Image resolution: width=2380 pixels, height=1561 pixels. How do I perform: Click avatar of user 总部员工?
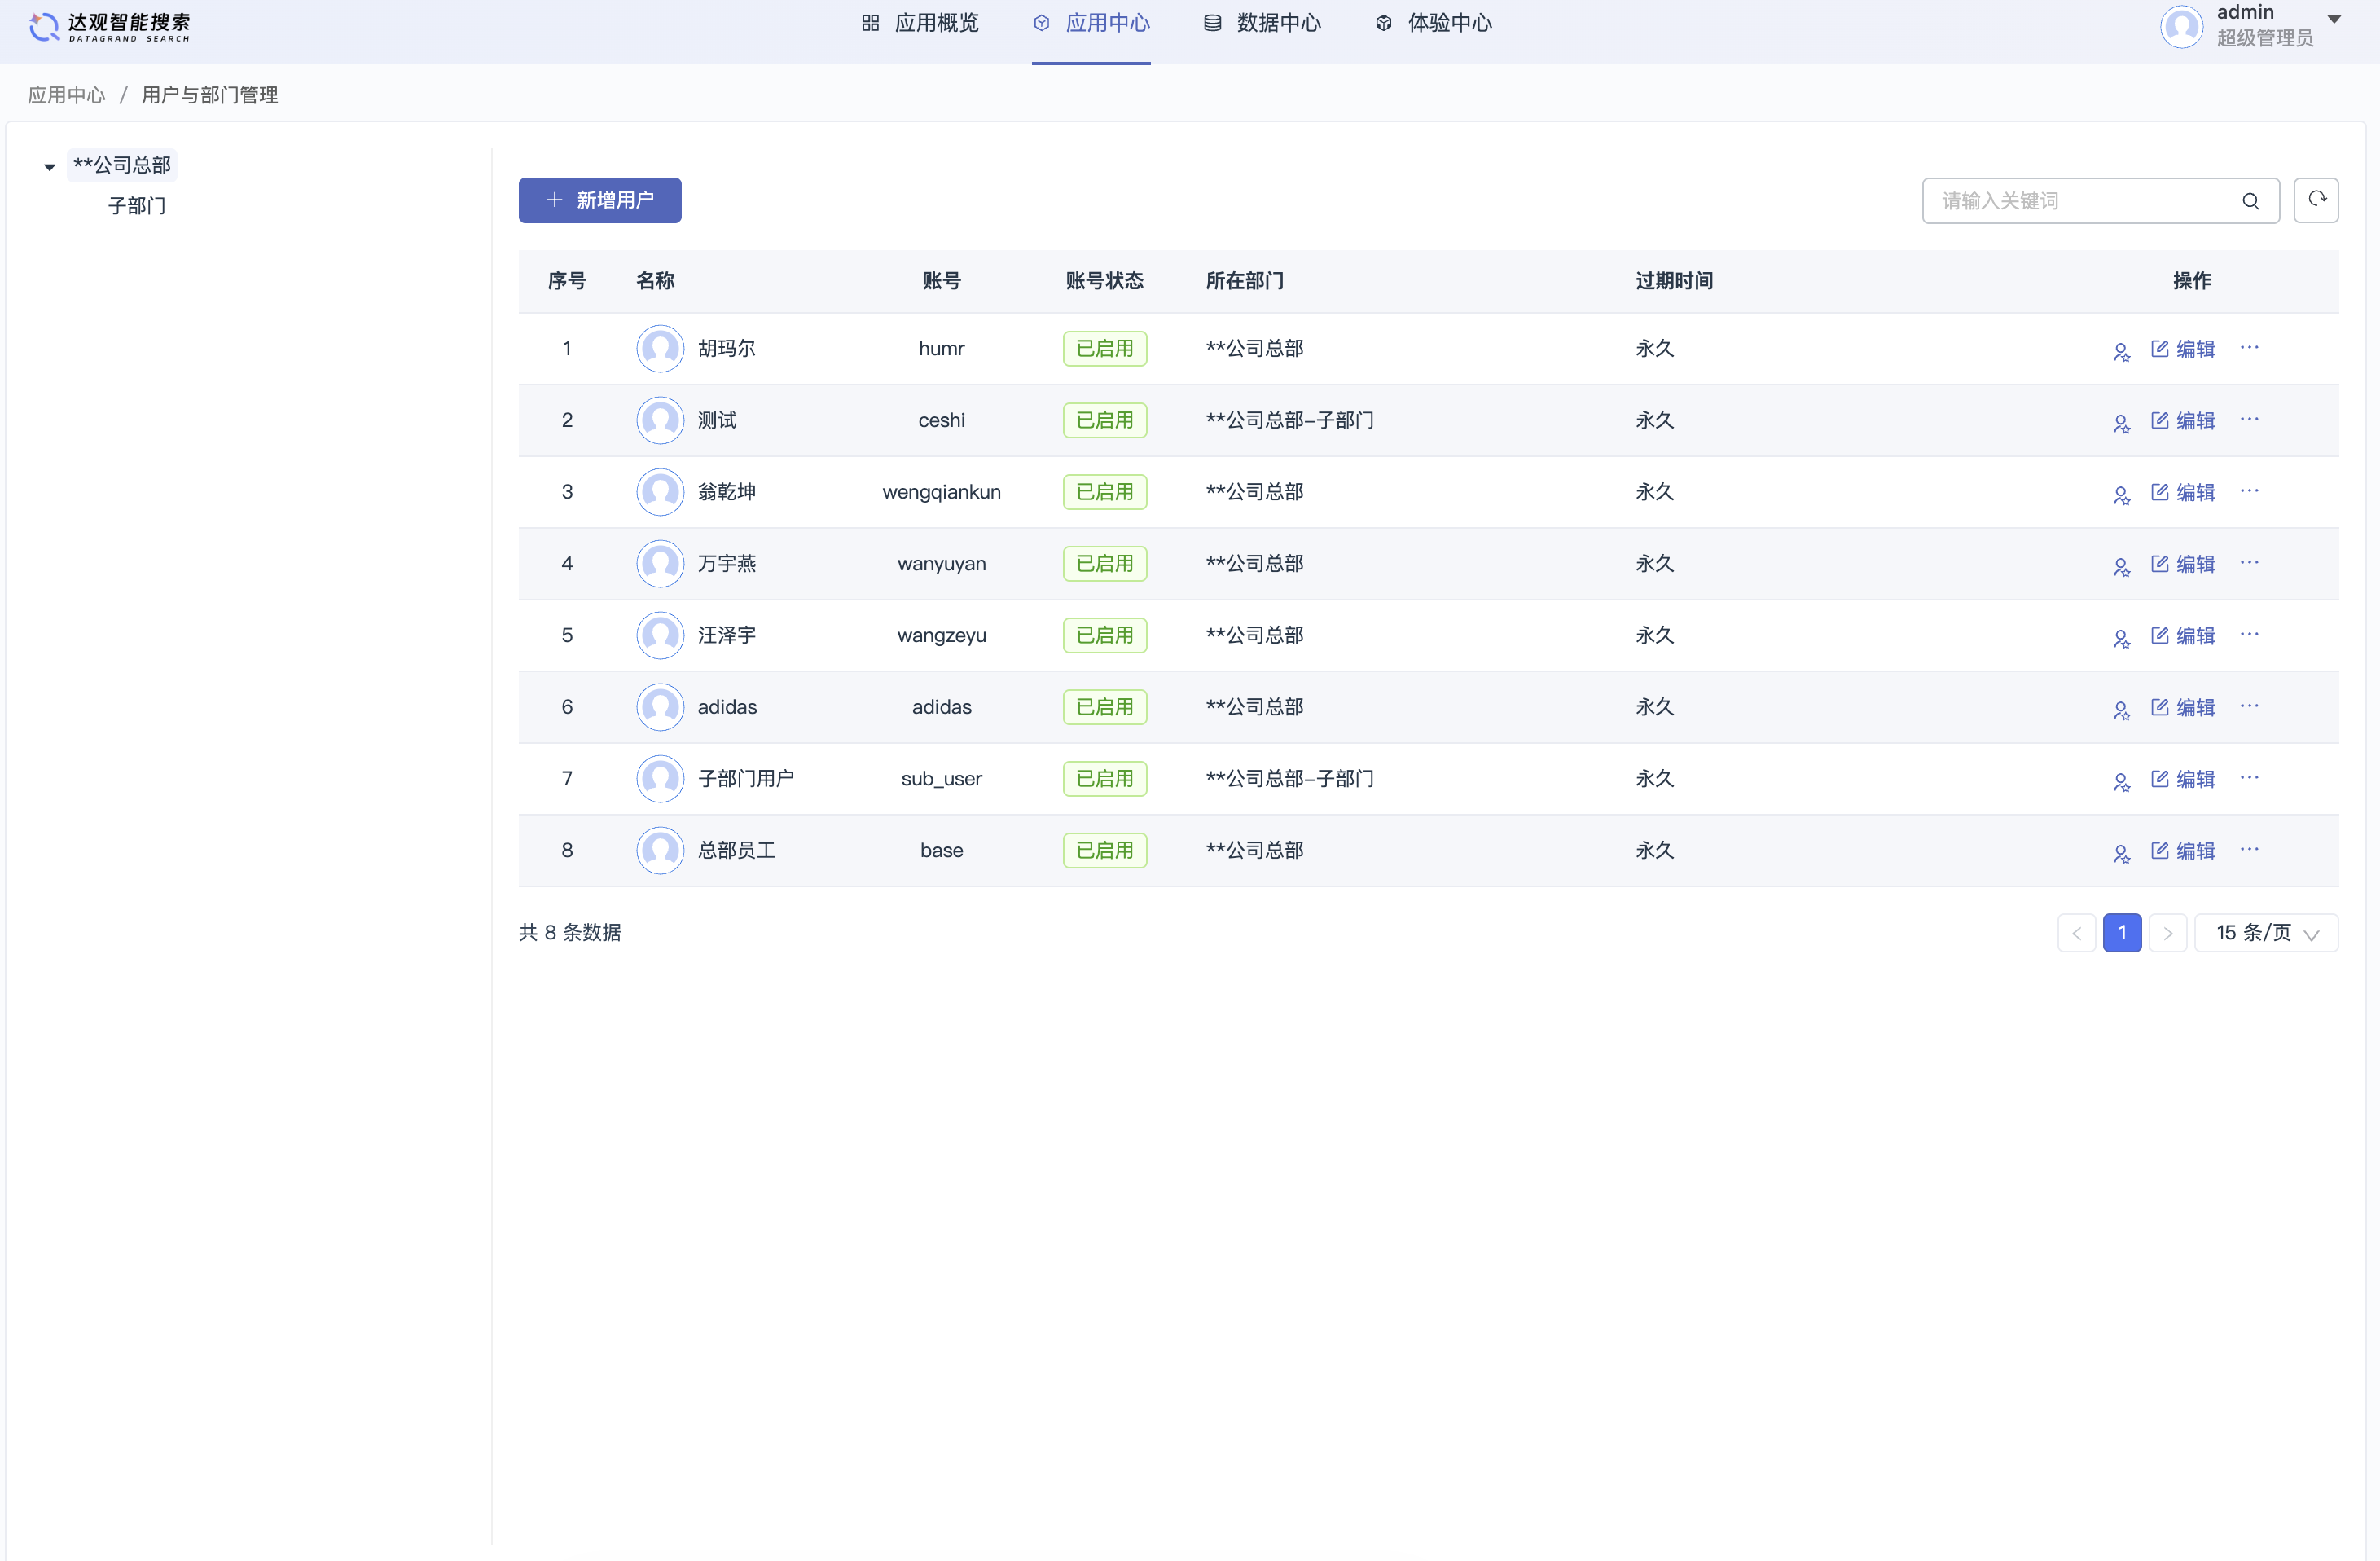click(660, 850)
